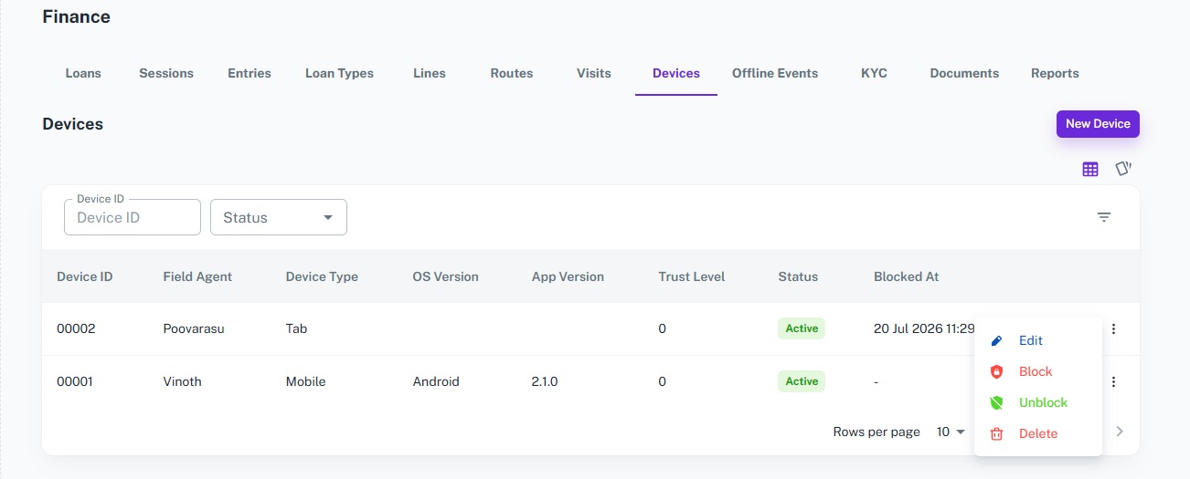Viewport: 1190px width, 479px height.
Task: Click the New Device button
Action: [x=1098, y=124]
